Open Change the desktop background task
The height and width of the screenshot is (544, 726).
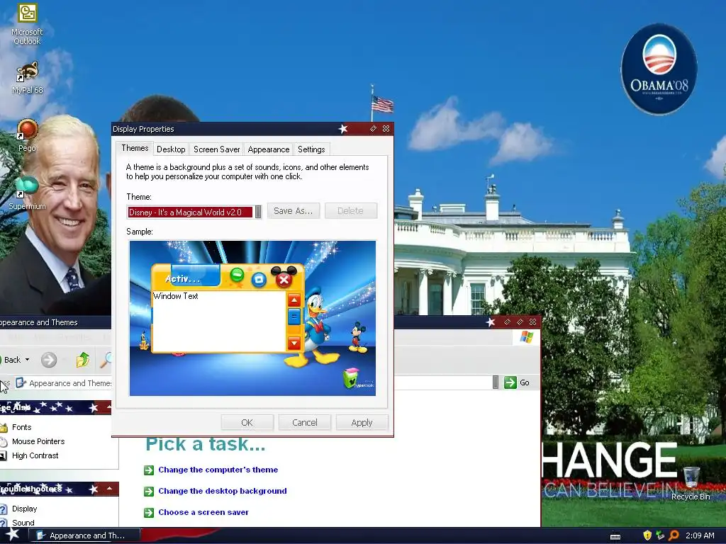(222, 491)
